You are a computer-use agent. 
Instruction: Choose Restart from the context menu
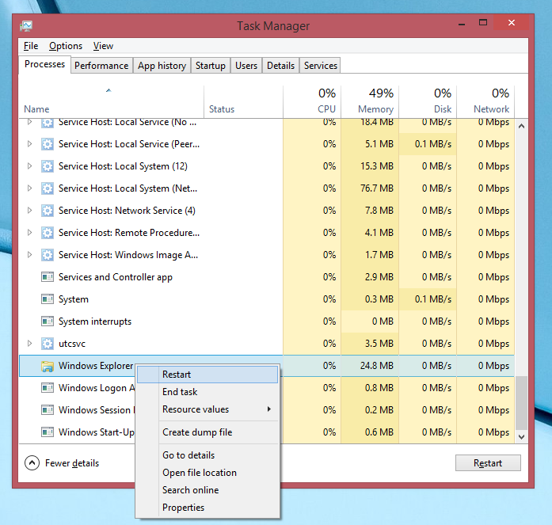(207, 375)
